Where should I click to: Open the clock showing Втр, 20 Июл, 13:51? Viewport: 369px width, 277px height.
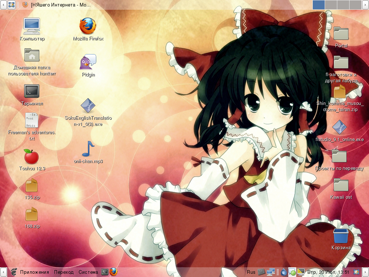[328, 272]
